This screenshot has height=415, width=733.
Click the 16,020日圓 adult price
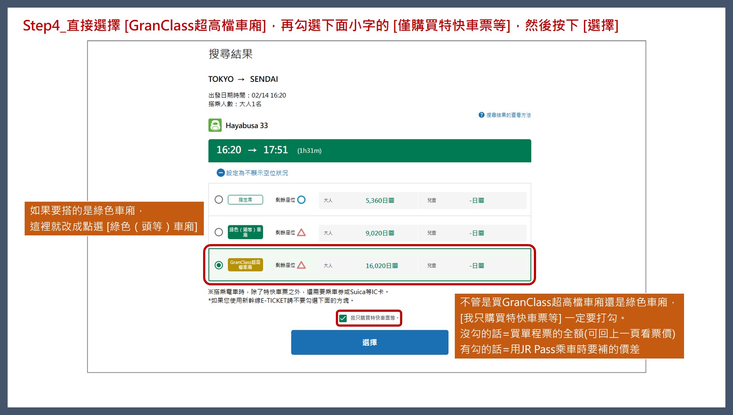pyautogui.click(x=381, y=265)
